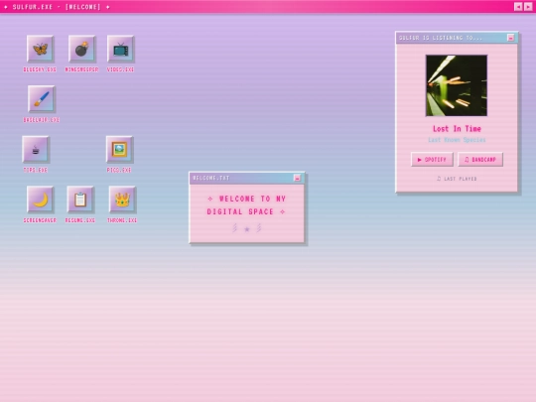Click the Last Played label
Screen dimensions: 536x402
[x=457, y=179]
